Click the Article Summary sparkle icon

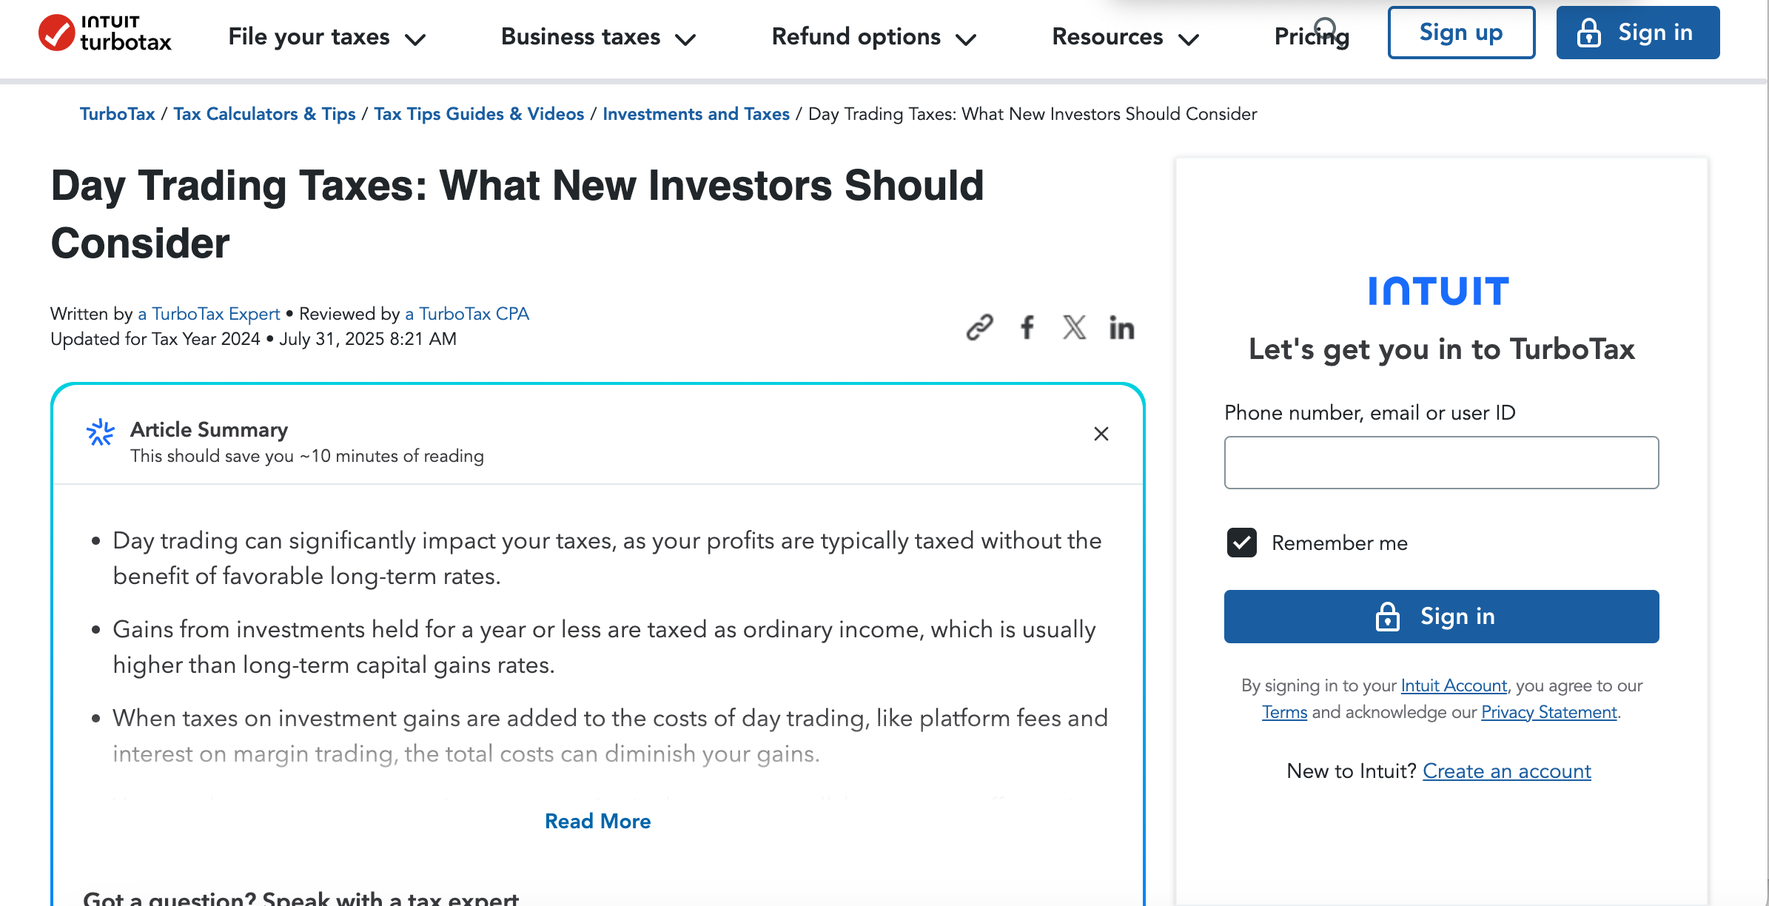[101, 432]
